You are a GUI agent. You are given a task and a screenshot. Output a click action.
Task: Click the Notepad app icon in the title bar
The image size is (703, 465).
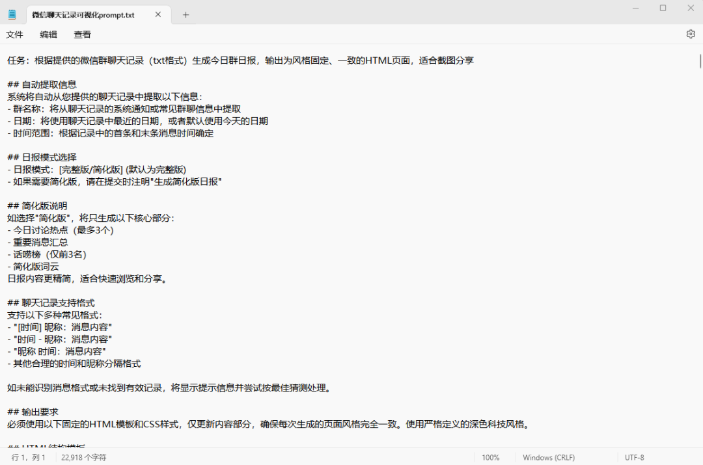[x=11, y=14]
